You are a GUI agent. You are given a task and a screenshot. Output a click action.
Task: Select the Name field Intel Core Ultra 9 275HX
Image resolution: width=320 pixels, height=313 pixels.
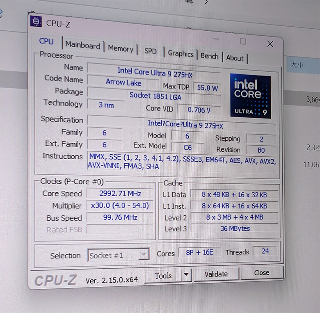pos(155,73)
